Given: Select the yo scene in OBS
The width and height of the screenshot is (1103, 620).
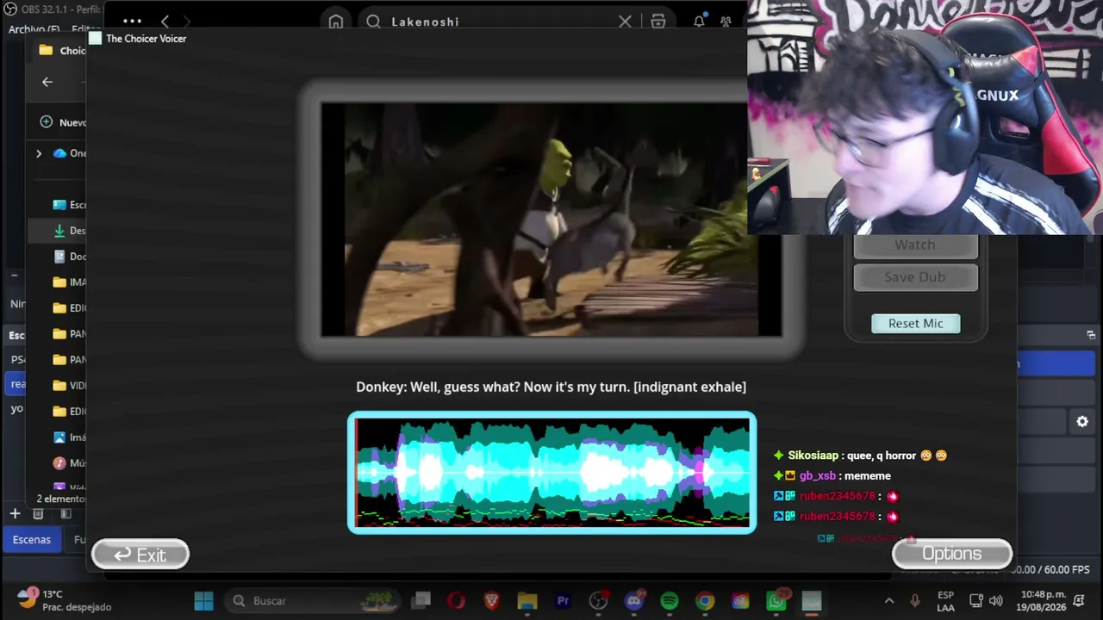Looking at the screenshot, I should [17, 409].
